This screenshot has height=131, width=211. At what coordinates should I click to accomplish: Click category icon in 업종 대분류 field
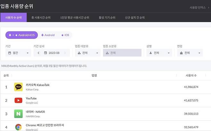pyautogui.click(x=79, y=53)
